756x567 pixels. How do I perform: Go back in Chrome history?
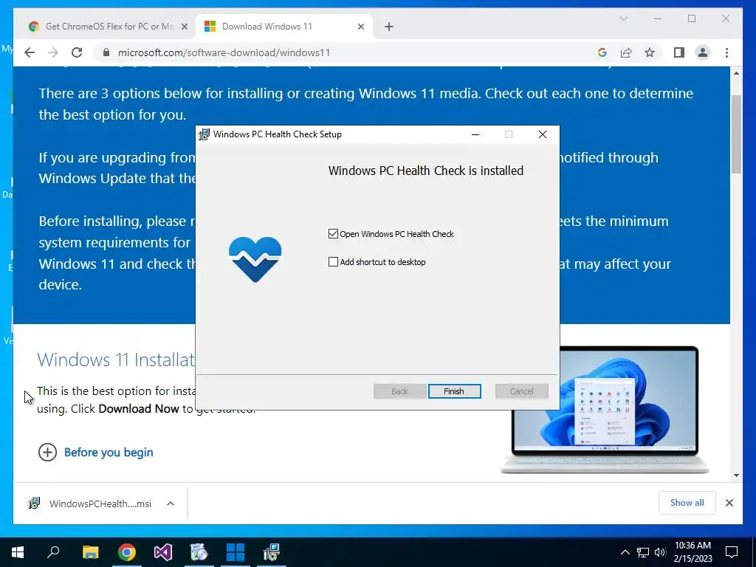tap(30, 52)
